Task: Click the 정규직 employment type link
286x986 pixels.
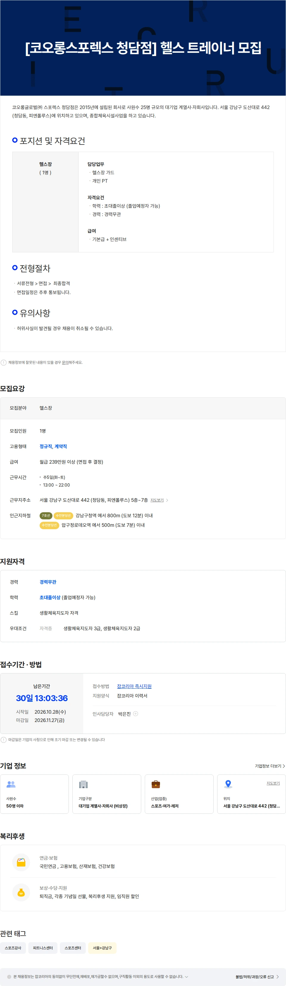Action: point(46,446)
